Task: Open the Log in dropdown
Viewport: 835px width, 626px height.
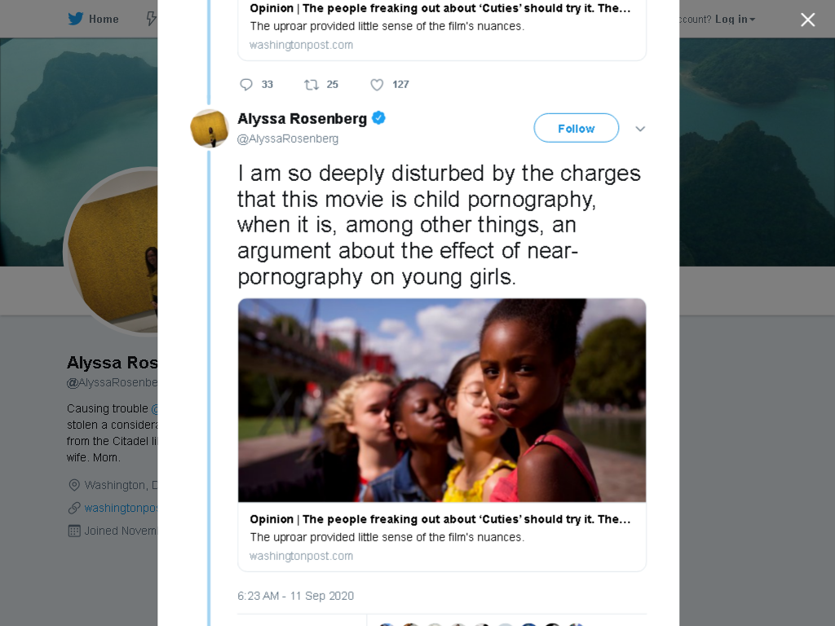Action: coord(735,20)
